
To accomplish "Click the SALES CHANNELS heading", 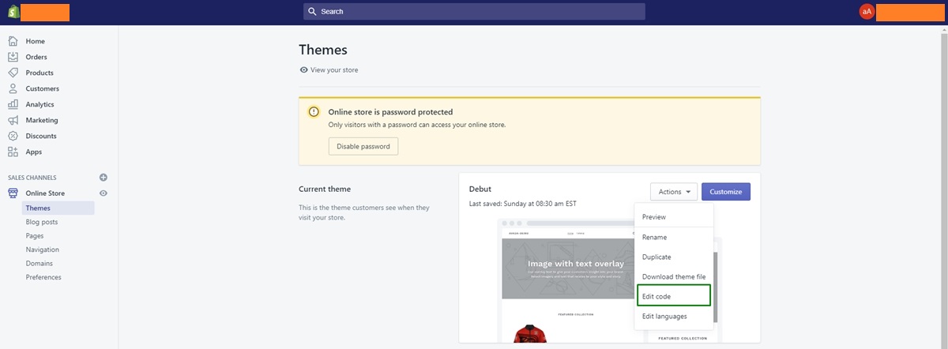I will [x=32, y=178].
